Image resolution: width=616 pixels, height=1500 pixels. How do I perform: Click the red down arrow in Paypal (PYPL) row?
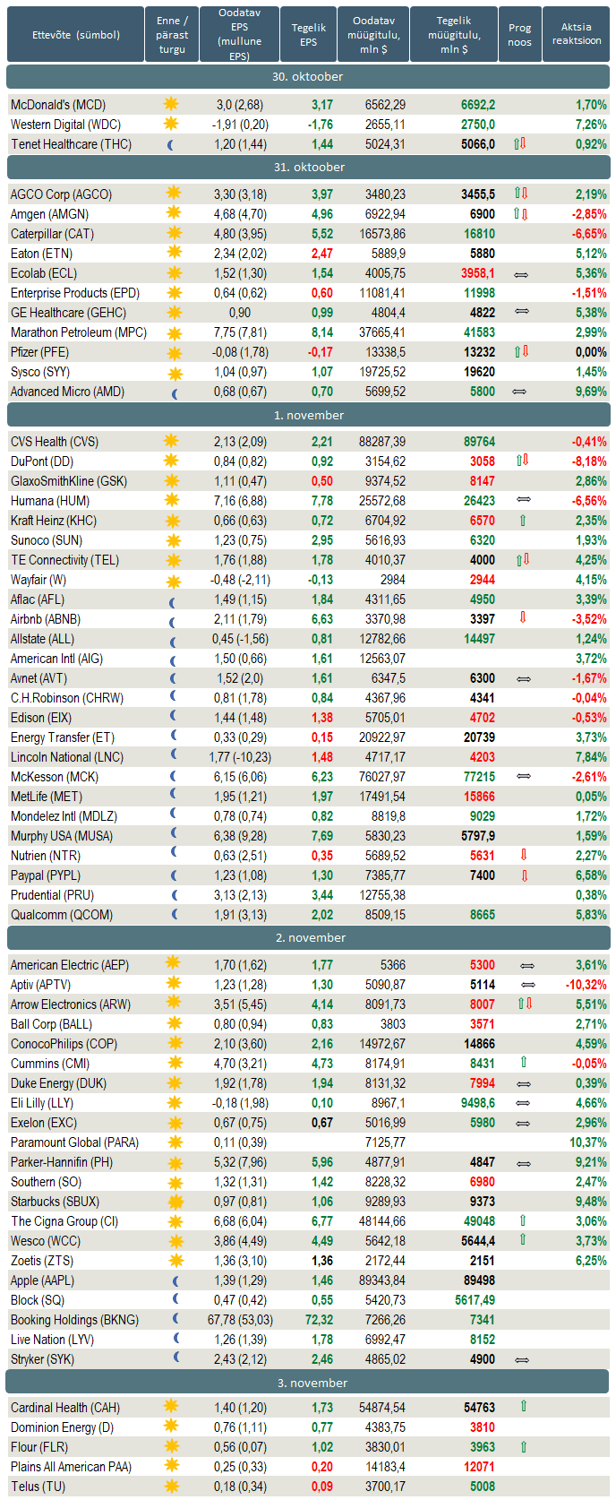point(524,875)
